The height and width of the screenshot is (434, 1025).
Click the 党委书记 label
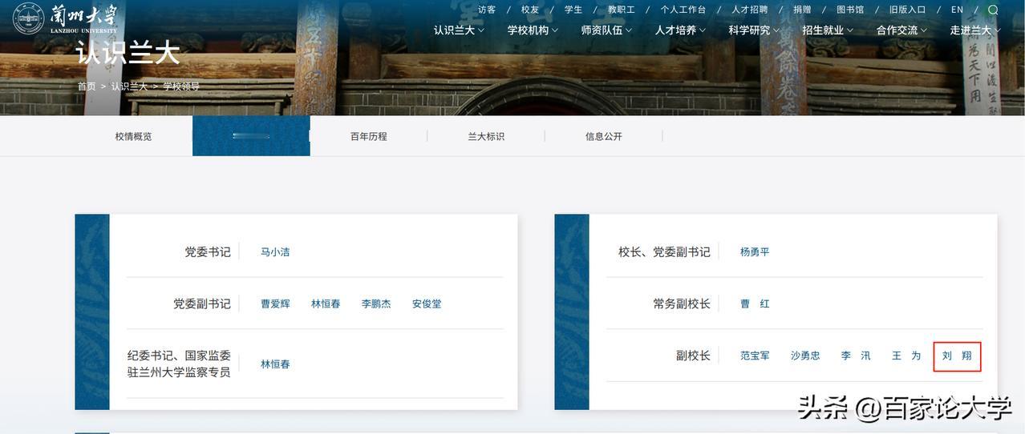tap(208, 252)
